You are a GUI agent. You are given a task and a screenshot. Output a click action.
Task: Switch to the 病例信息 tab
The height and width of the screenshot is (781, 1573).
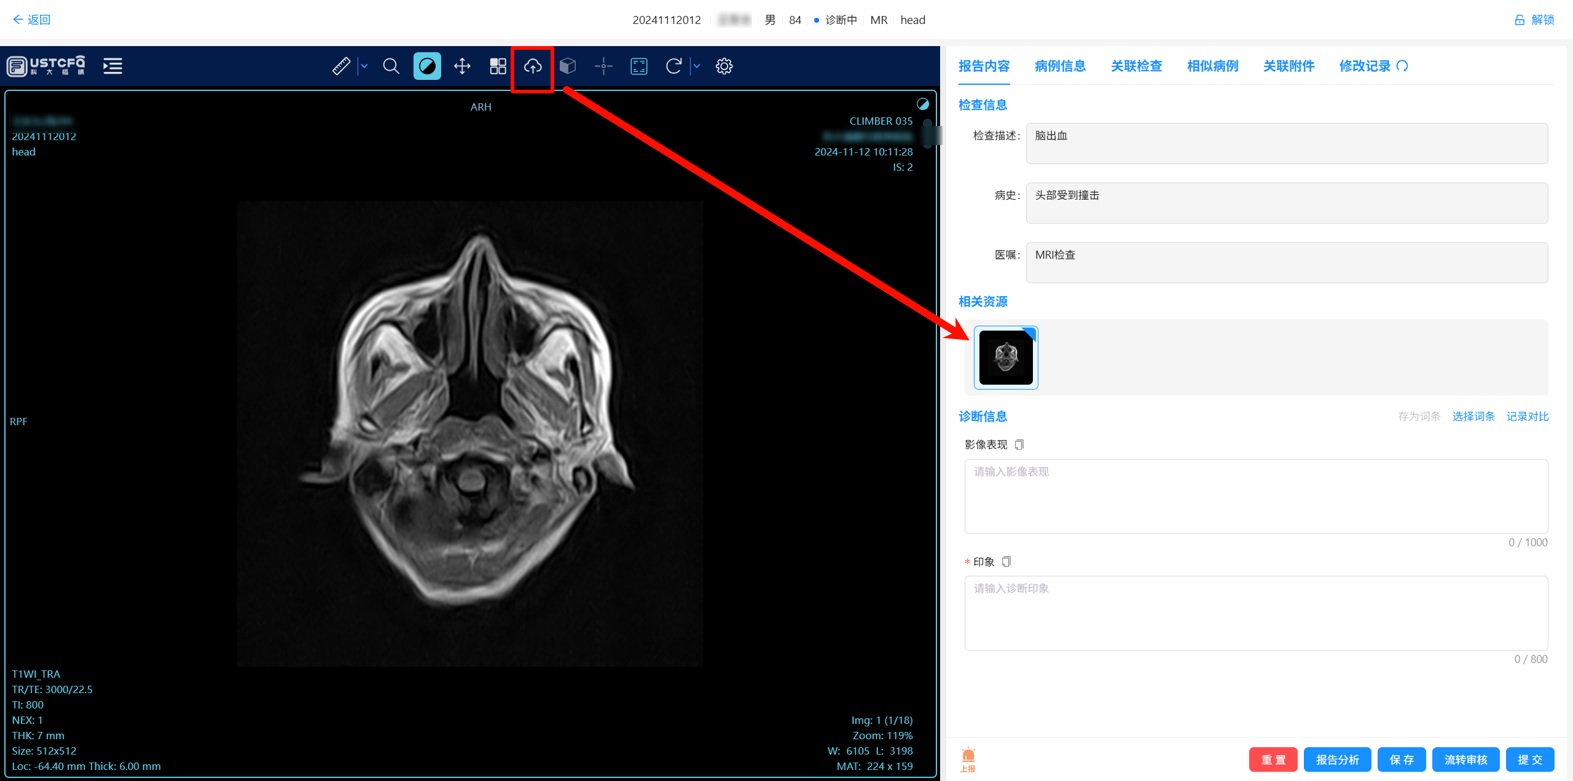coord(1059,66)
